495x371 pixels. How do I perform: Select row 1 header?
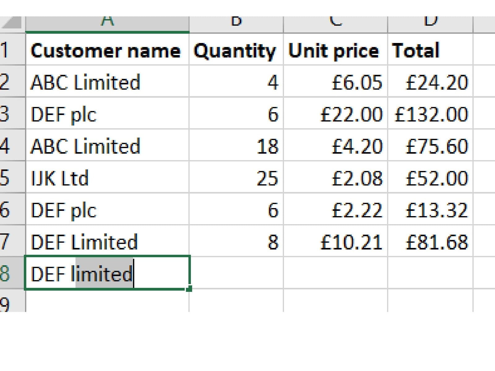tap(9, 50)
